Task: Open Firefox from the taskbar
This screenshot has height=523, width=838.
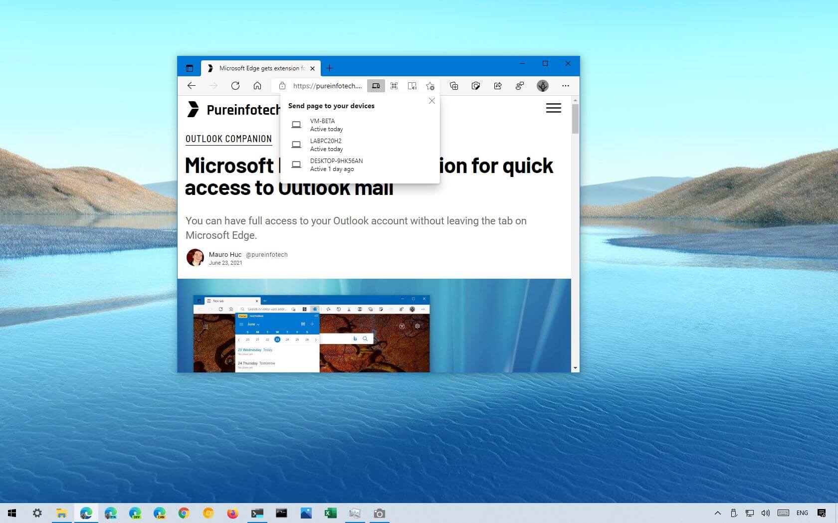Action: (232, 513)
